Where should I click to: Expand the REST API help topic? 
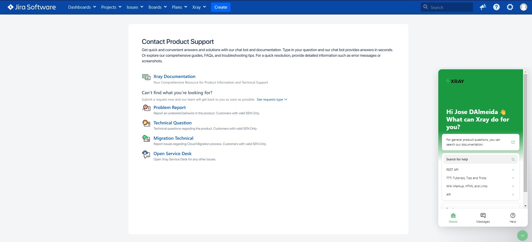point(480,170)
